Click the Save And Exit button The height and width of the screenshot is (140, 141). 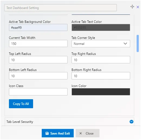click(x=58, y=133)
